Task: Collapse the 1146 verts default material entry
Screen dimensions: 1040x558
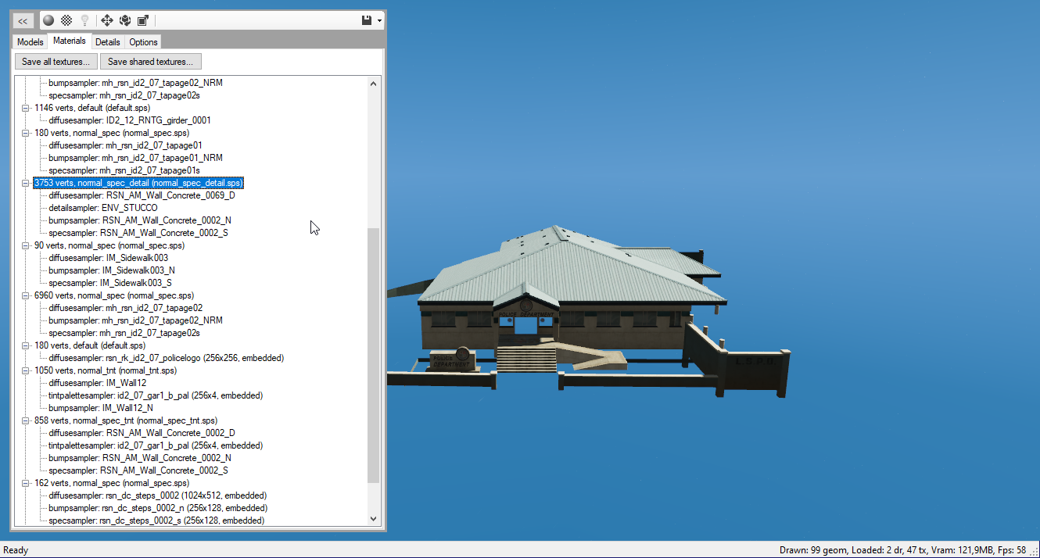Action: pyautogui.click(x=25, y=108)
